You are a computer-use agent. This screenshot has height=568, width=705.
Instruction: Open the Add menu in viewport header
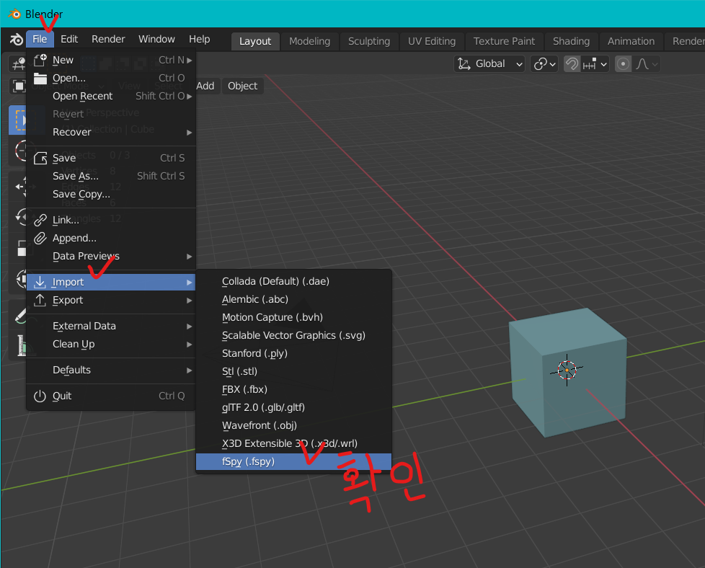(x=205, y=86)
